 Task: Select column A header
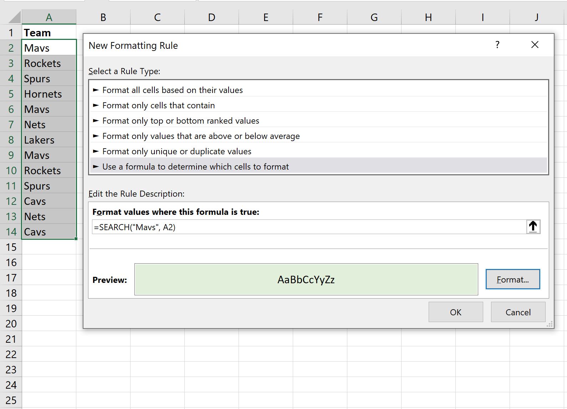coord(49,17)
